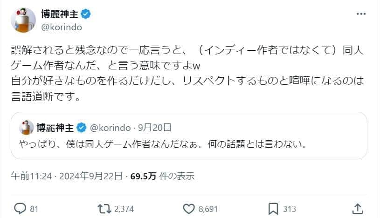380x218 pixels.
Task: Click the small avatar in quoted tweet
Action: tap(26, 127)
